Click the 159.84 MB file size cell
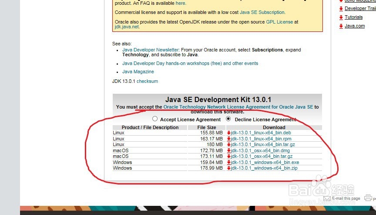This screenshot has height=215, width=376. (x=211, y=162)
